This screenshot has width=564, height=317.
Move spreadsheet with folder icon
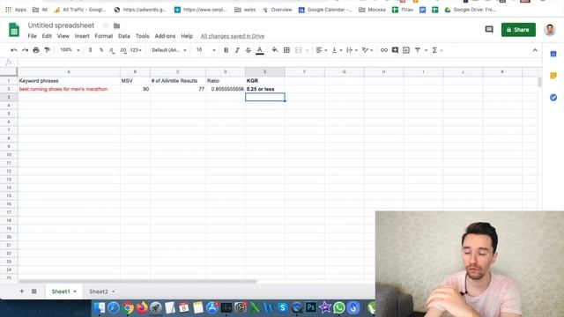116,26
